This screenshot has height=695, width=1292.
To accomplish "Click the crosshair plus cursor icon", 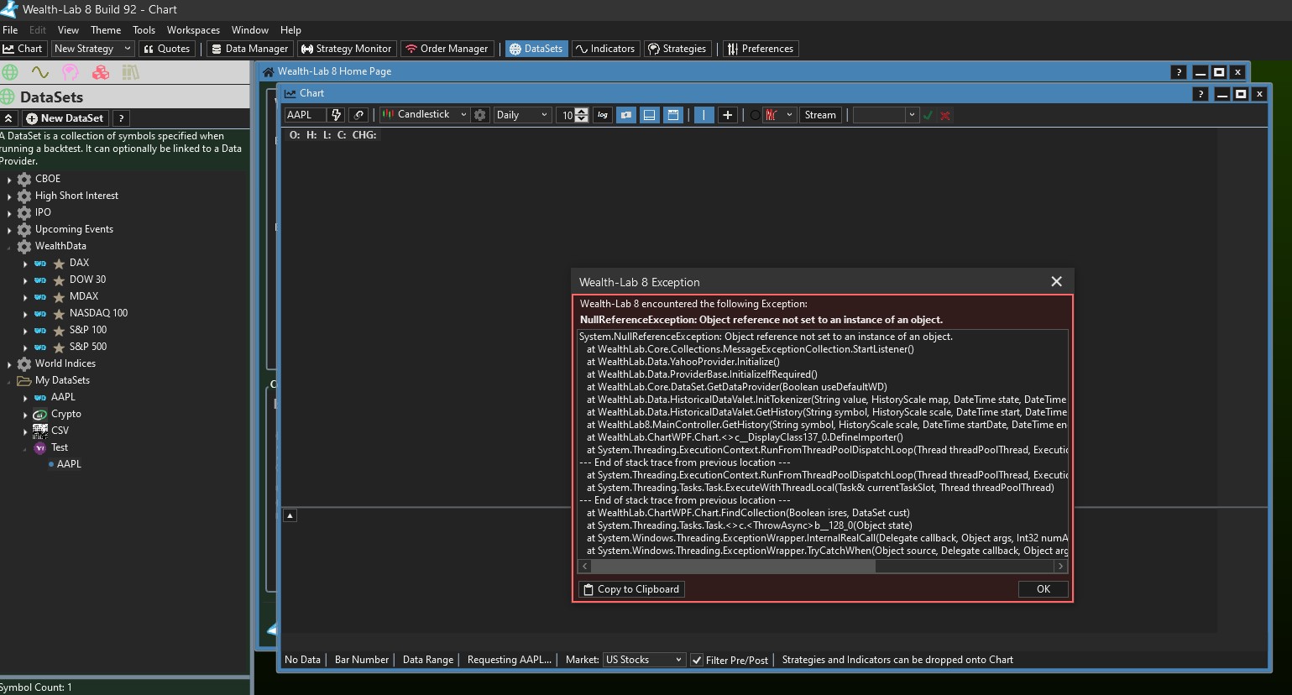I will click(x=728, y=115).
